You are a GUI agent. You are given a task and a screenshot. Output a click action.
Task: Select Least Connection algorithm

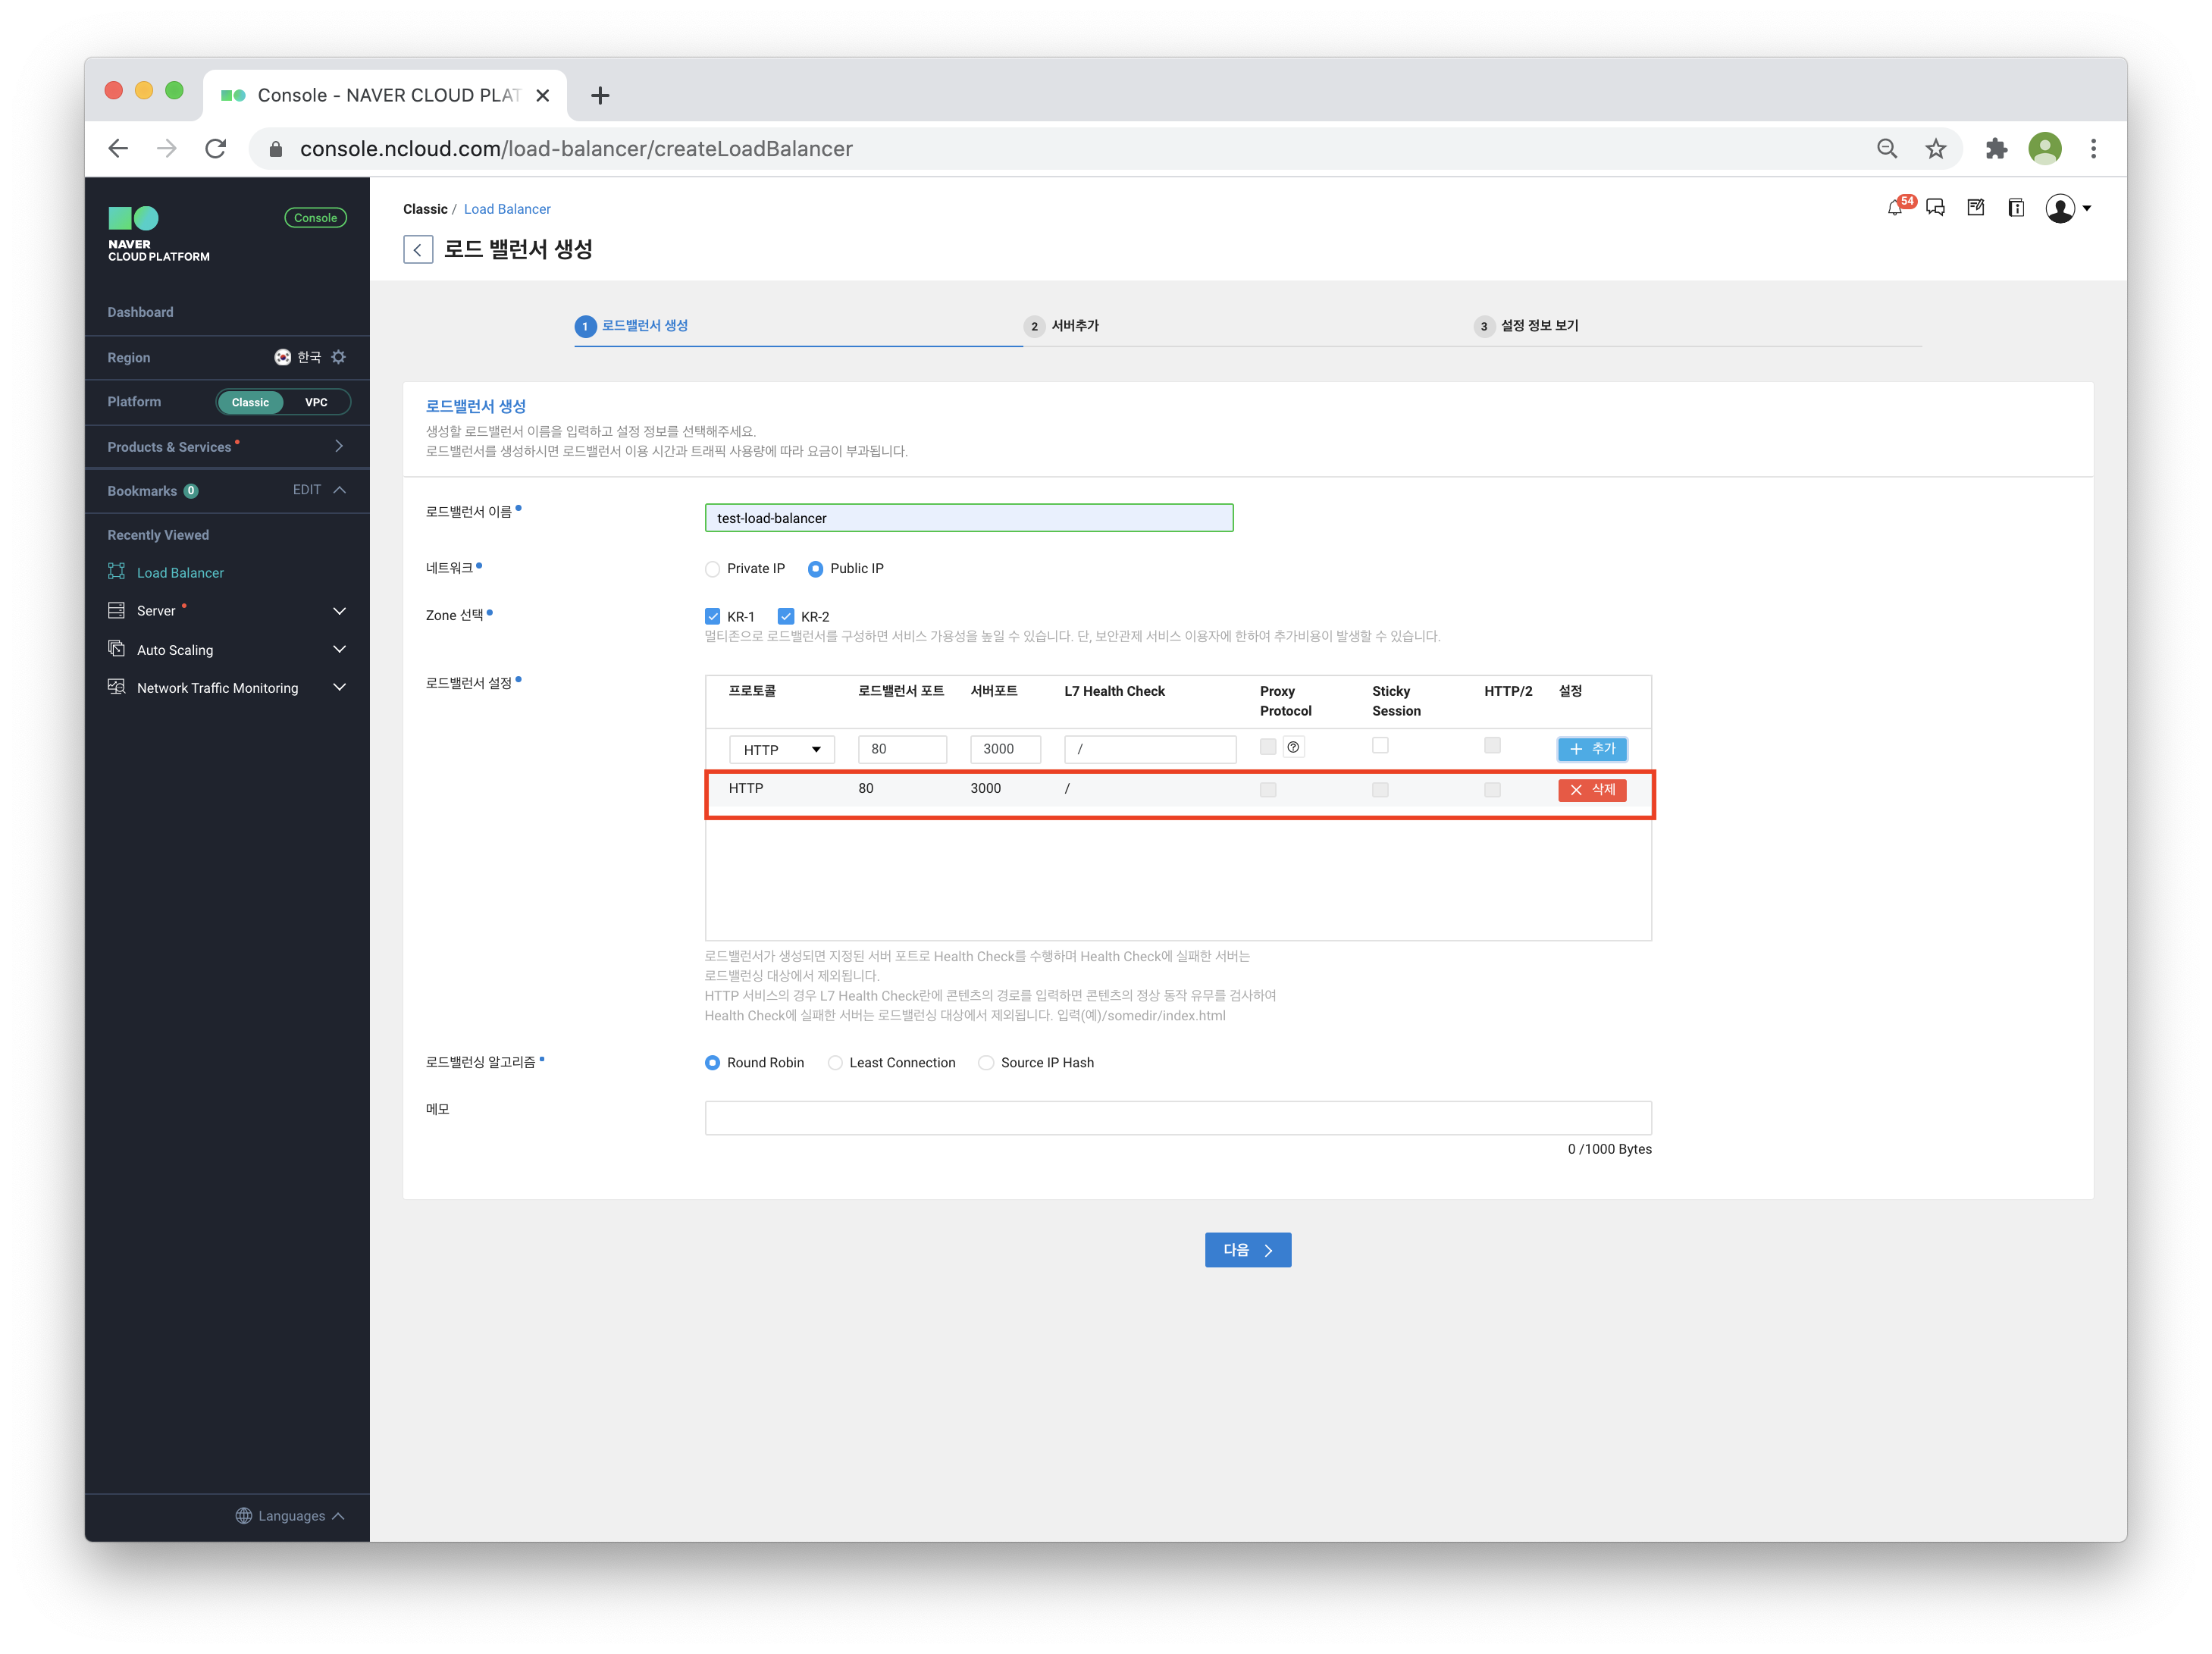tap(835, 1063)
